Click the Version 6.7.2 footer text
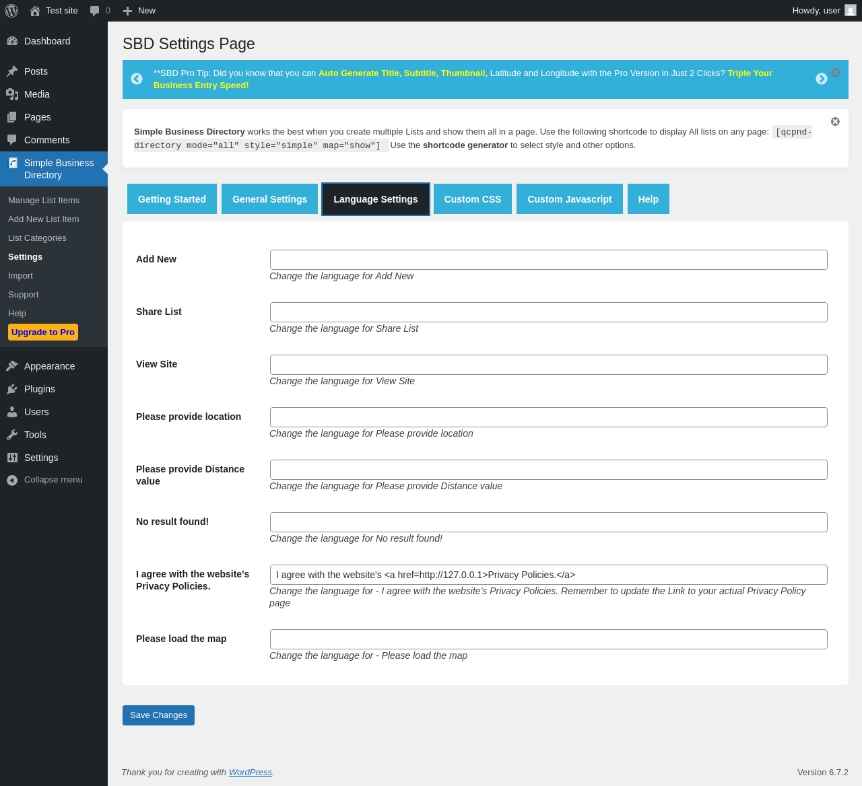The width and height of the screenshot is (862, 786). point(823,773)
